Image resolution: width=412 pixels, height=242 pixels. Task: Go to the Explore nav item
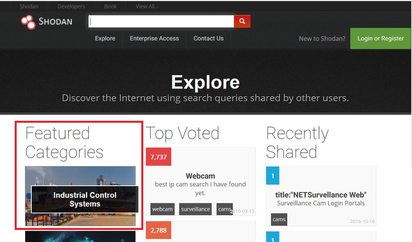pyautogui.click(x=105, y=38)
